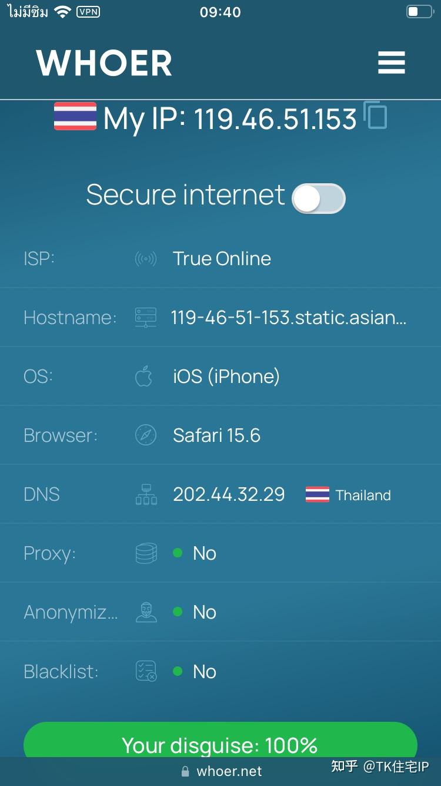Screen dimensions: 441x786
Task: Copy the IP address with copy icon
Action: click(x=375, y=115)
